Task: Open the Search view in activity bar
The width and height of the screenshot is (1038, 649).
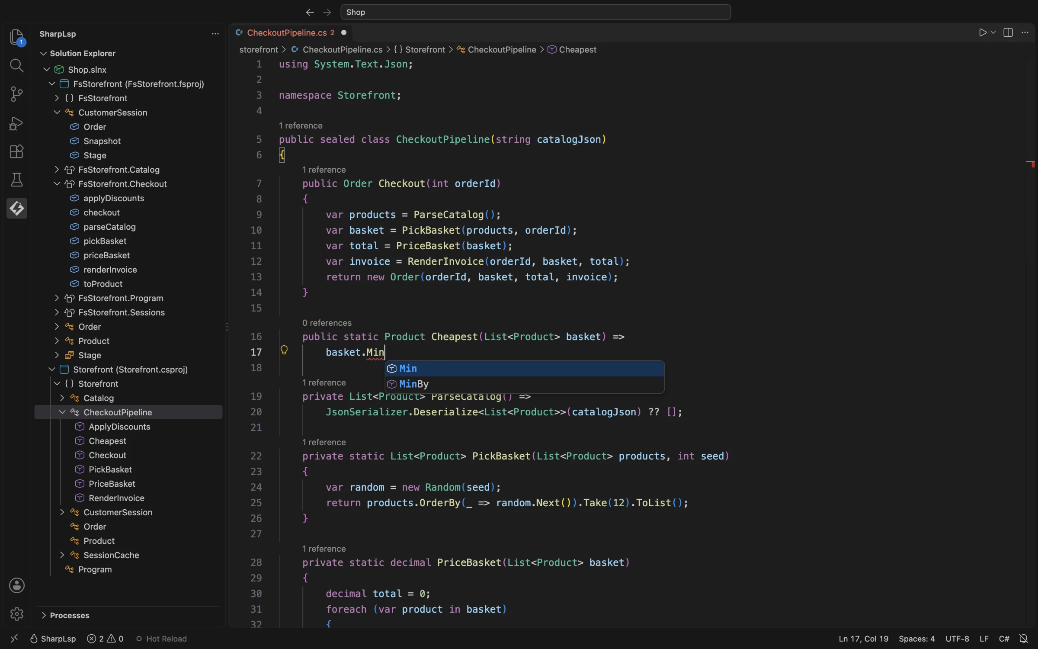Action: tap(17, 65)
